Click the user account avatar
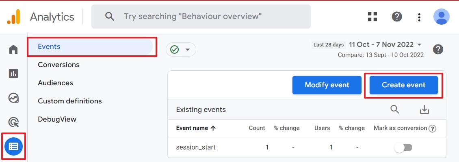 click(x=441, y=17)
